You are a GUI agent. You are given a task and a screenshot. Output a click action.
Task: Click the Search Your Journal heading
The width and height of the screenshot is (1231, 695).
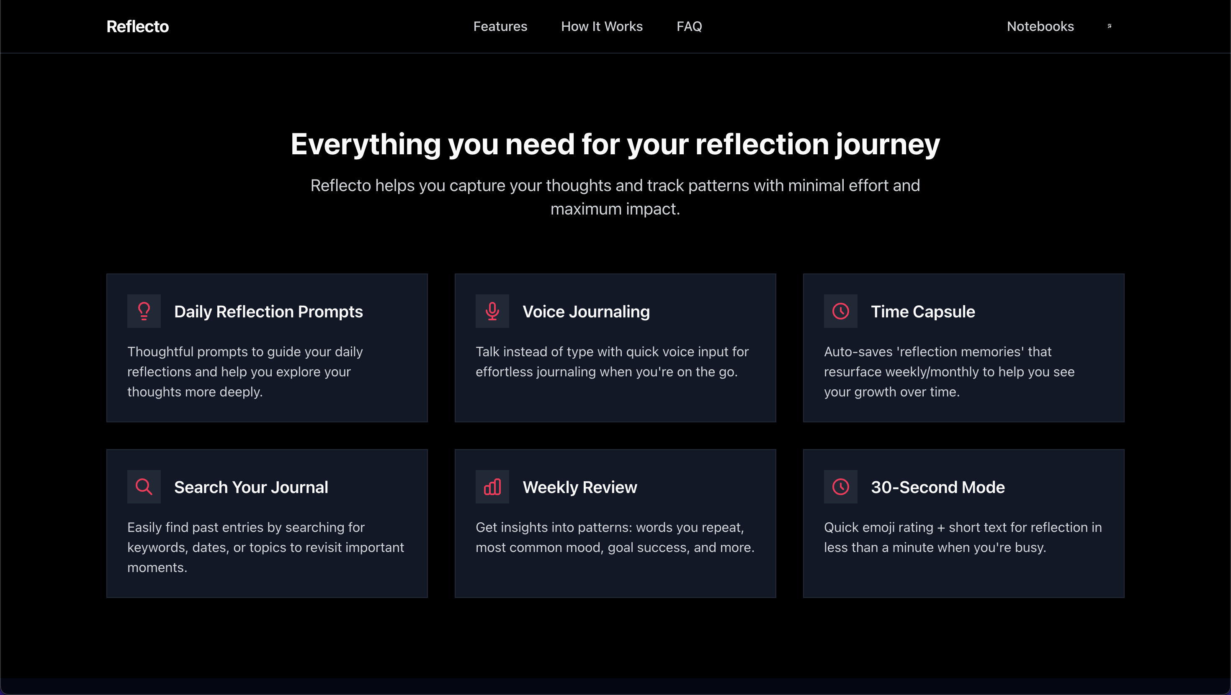[251, 487]
